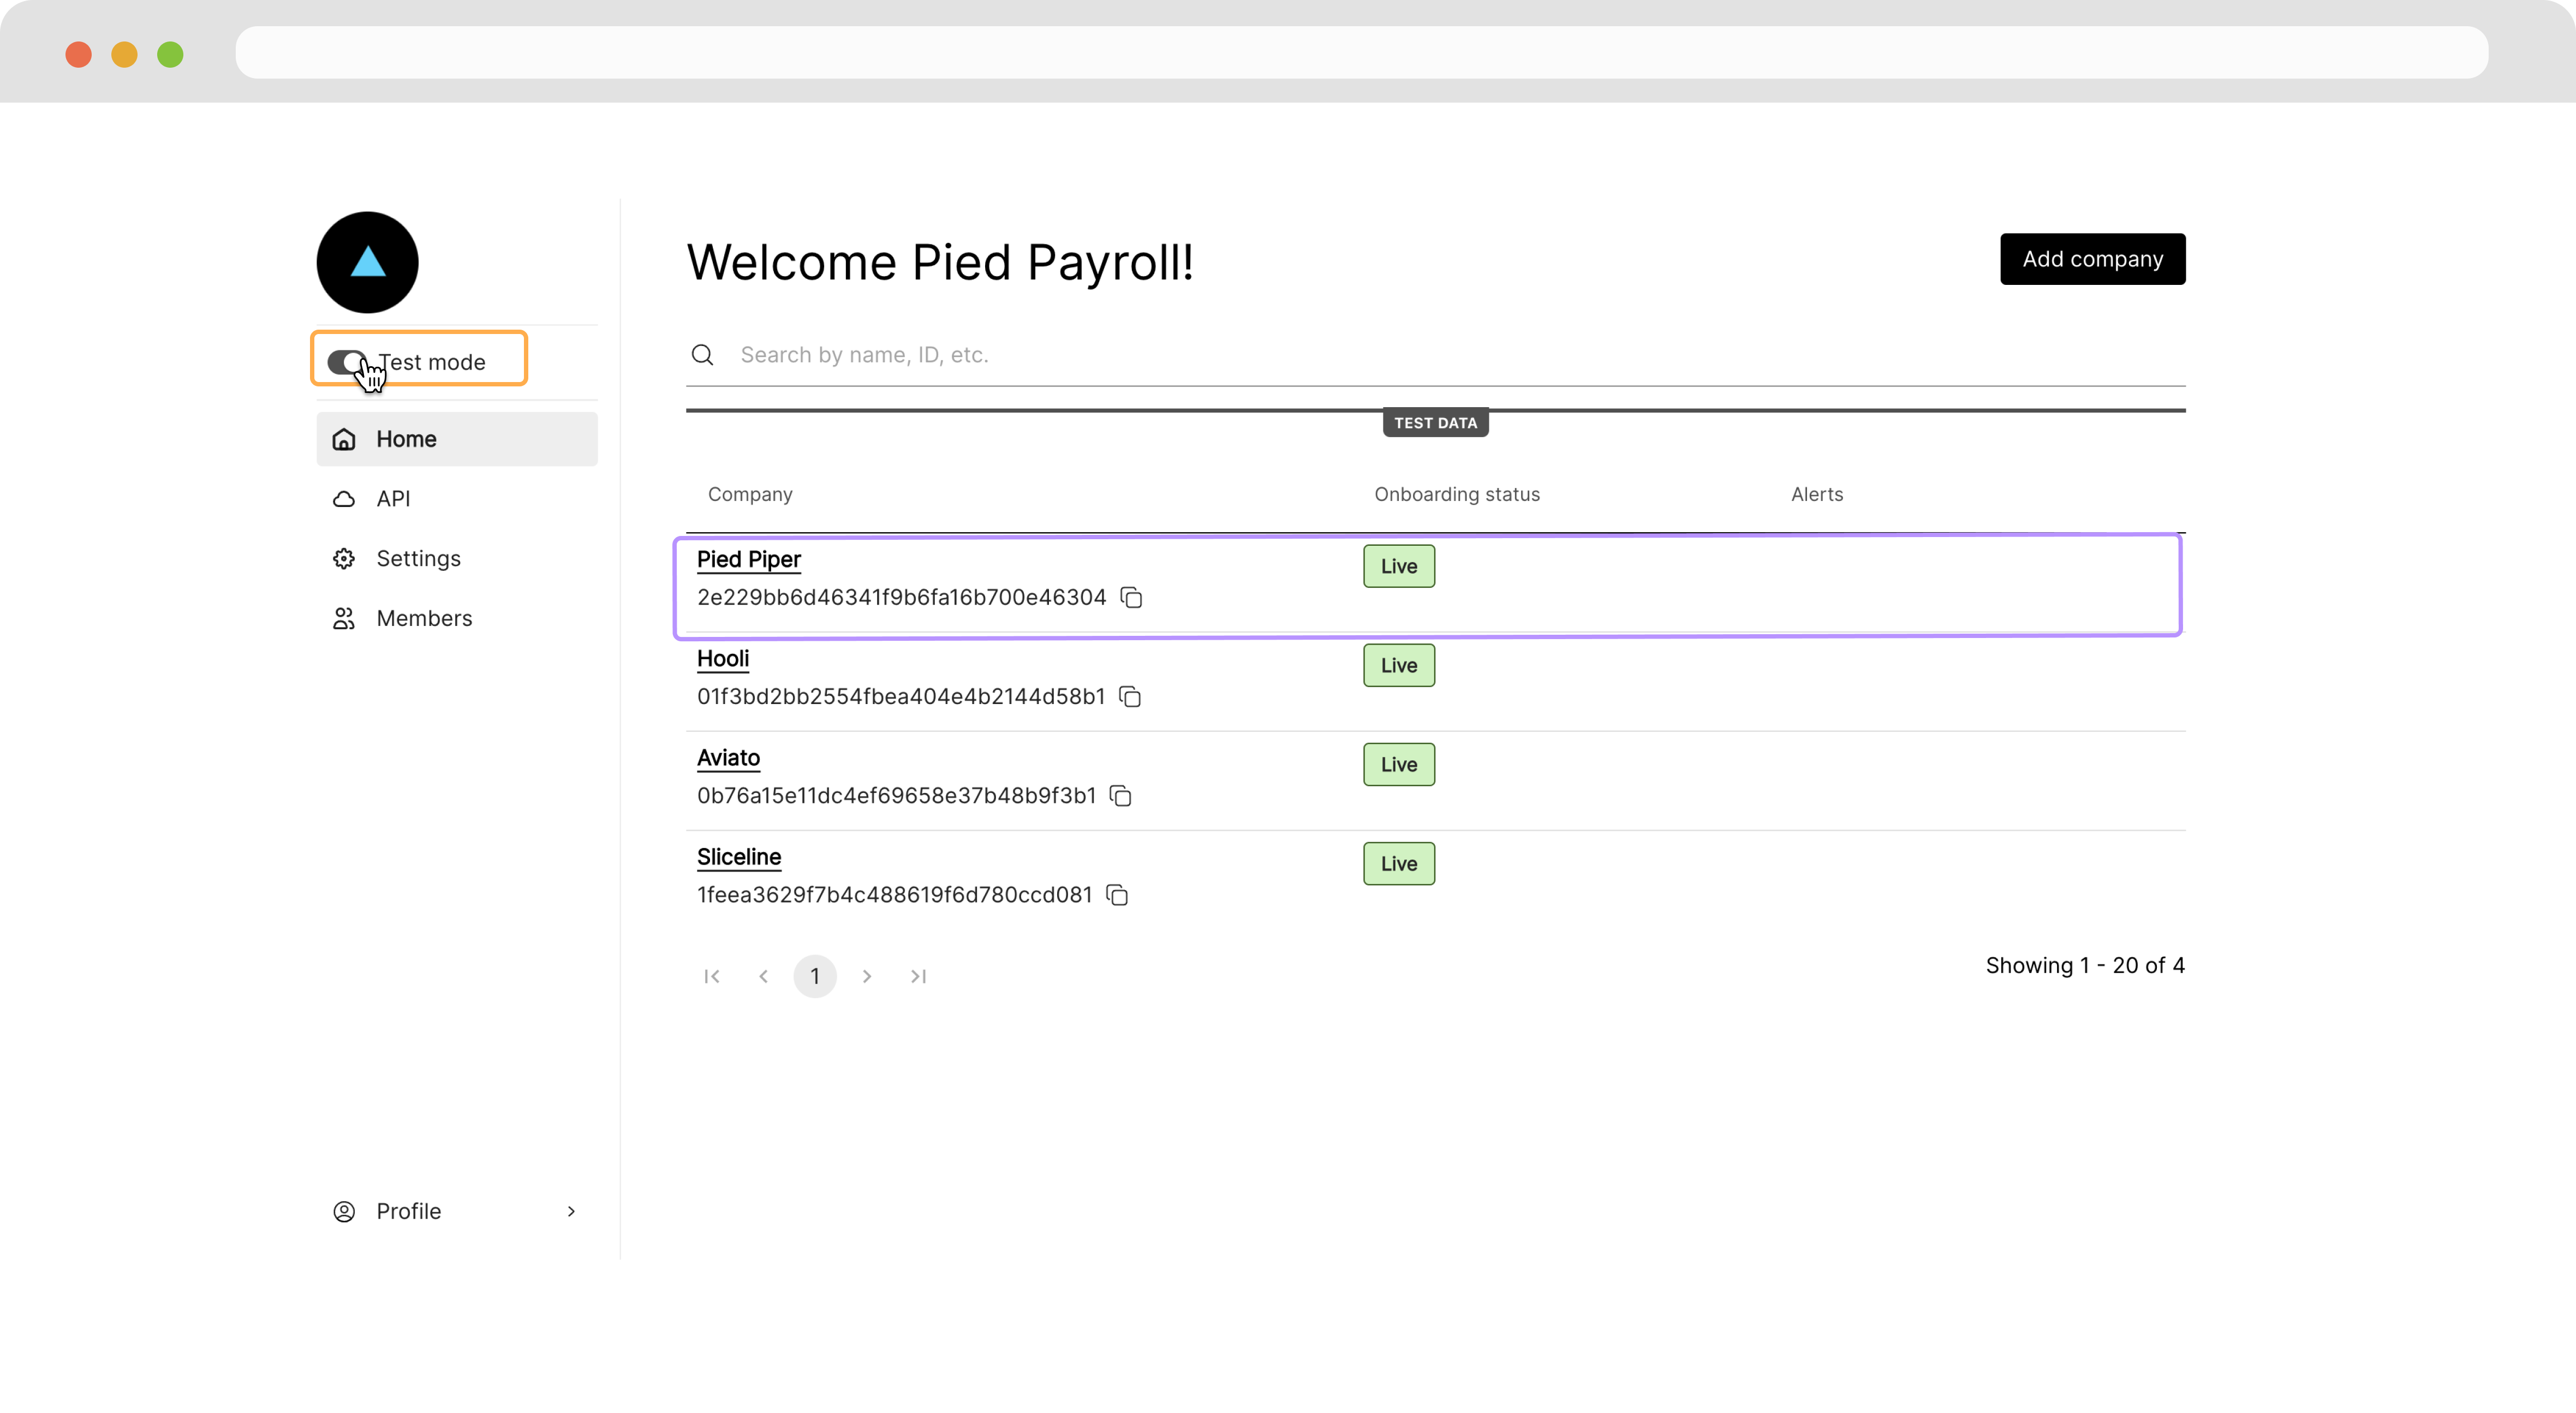Select Home in the sidebar
Screen dimensions: 2576x1413
pos(406,439)
